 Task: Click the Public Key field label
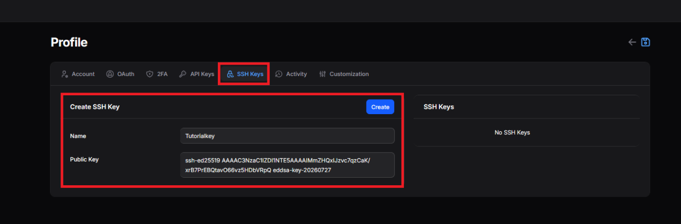click(x=85, y=159)
